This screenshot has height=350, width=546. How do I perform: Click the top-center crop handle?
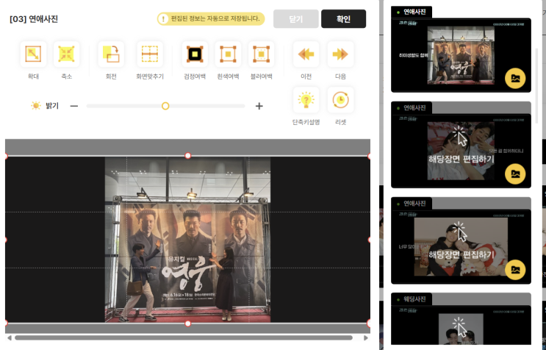pyautogui.click(x=187, y=155)
